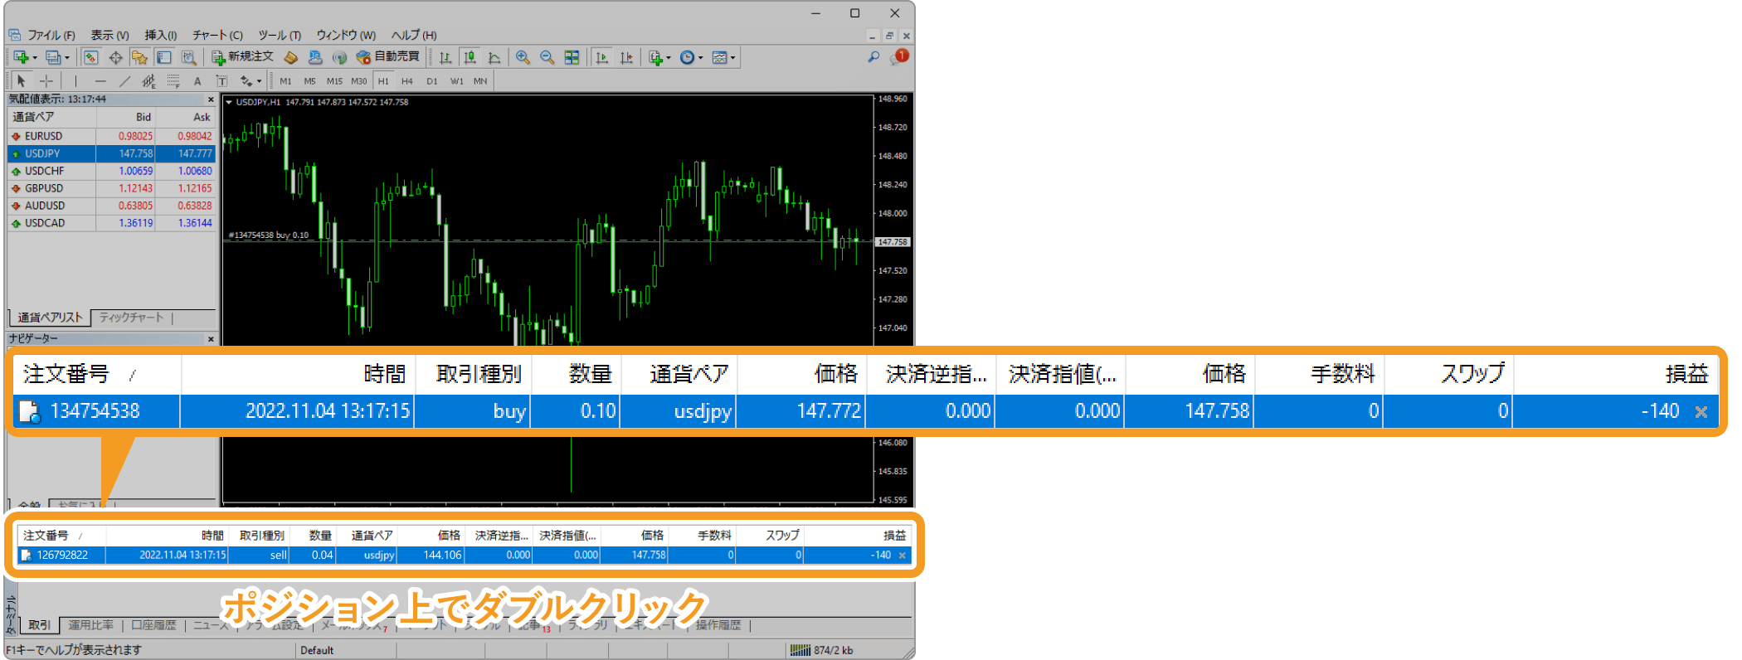Expand the USDJPY,H1 chart header triangle
The width and height of the screenshot is (1742, 660).
pos(229,102)
